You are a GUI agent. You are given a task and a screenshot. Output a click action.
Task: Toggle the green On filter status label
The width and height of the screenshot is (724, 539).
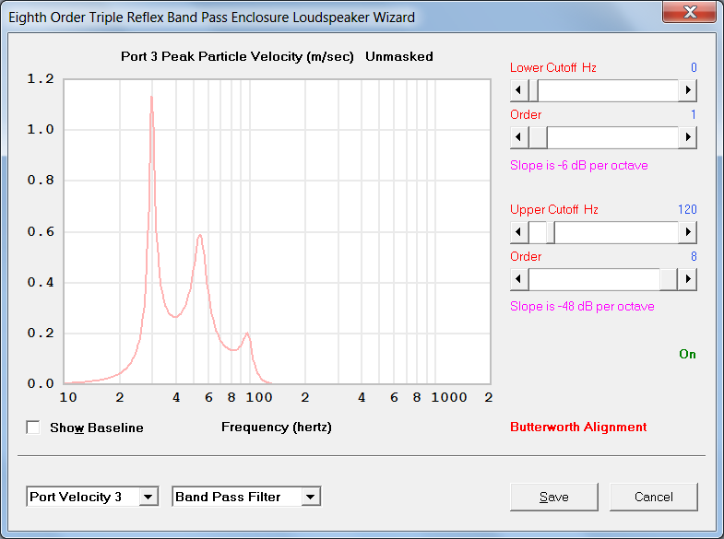point(687,354)
